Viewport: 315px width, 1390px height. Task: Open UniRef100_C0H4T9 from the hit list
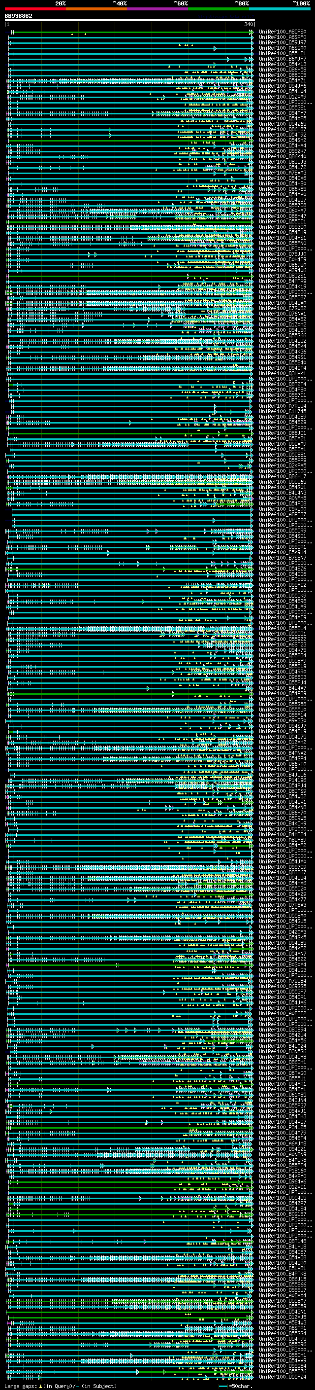[x=283, y=259]
